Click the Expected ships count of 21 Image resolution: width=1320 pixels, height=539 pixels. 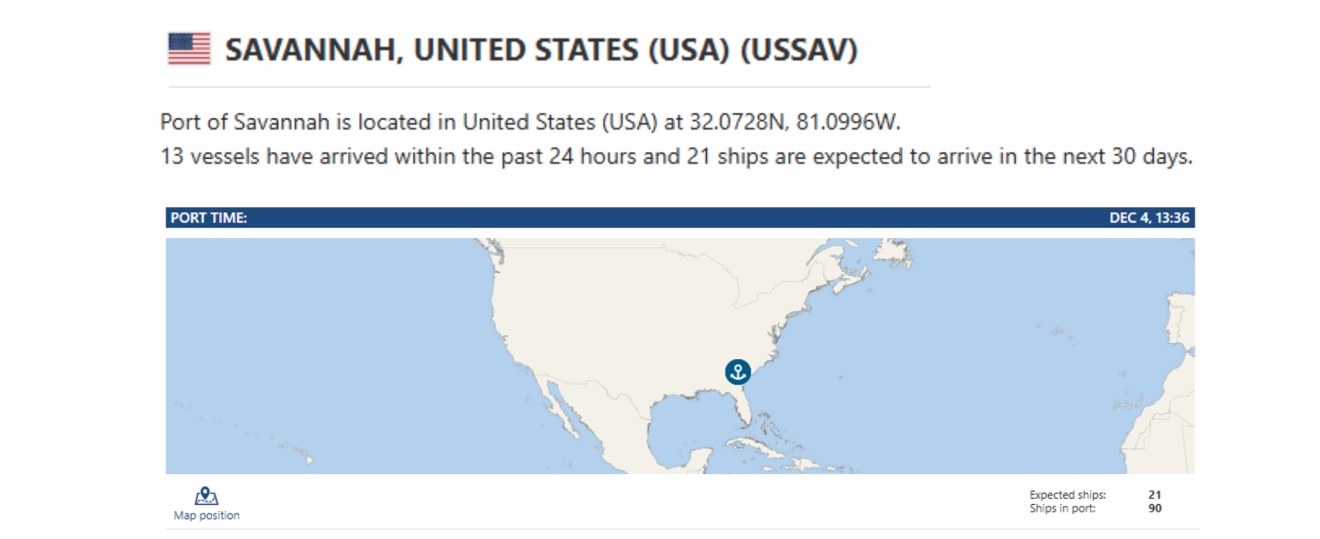click(x=1155, y=495)
